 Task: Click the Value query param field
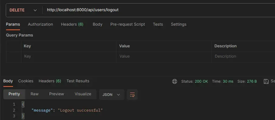pyautogui.click(x=164, y=56)
